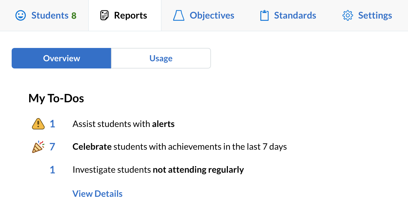Click "Investigate students not attending regularly" text

158,170
